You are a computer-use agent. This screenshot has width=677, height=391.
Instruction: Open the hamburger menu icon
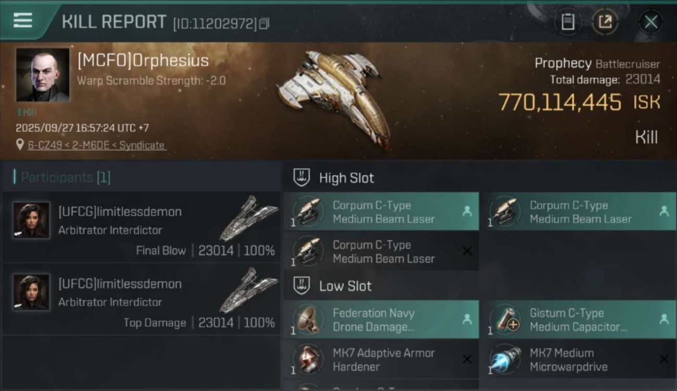23,20
